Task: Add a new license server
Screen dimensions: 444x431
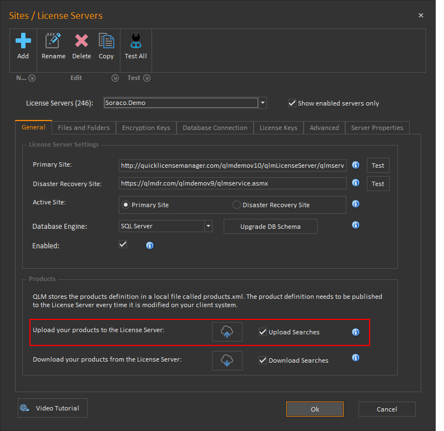Action: (x=23, y=46)
